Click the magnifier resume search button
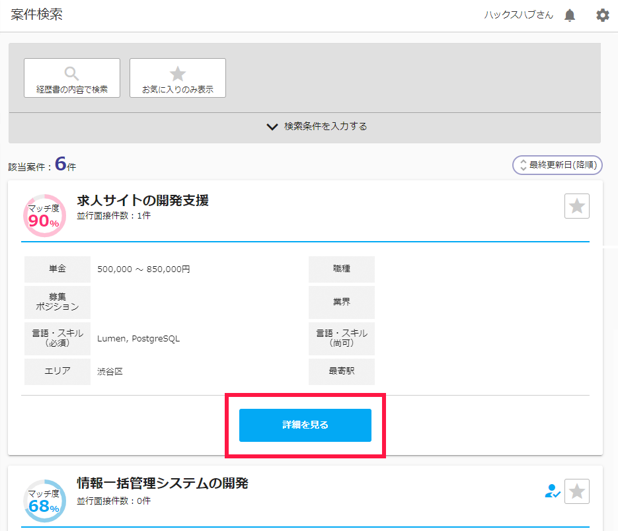Image resolution: width=618 pixels, height=531 pixels. [72, 78]
